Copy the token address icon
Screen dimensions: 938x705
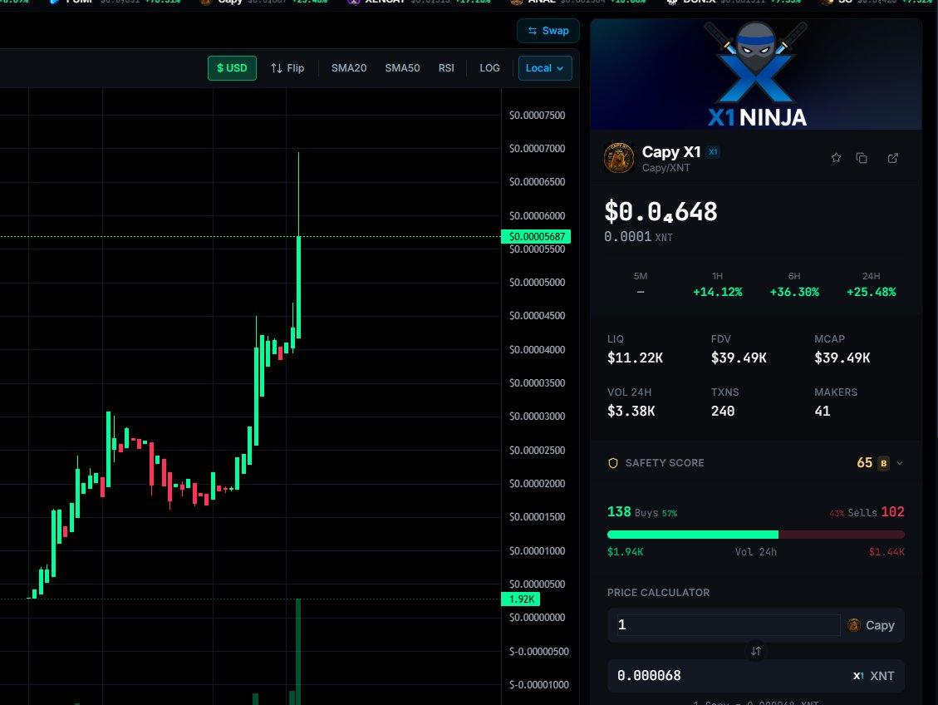click(862, 158)
